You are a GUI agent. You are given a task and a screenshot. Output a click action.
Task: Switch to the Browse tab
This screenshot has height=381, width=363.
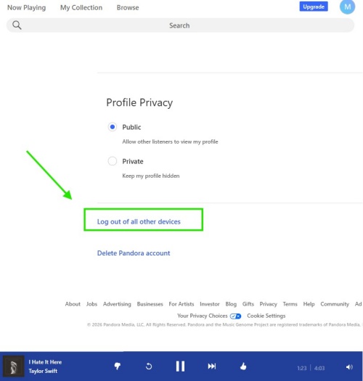[x=128, y=7]
